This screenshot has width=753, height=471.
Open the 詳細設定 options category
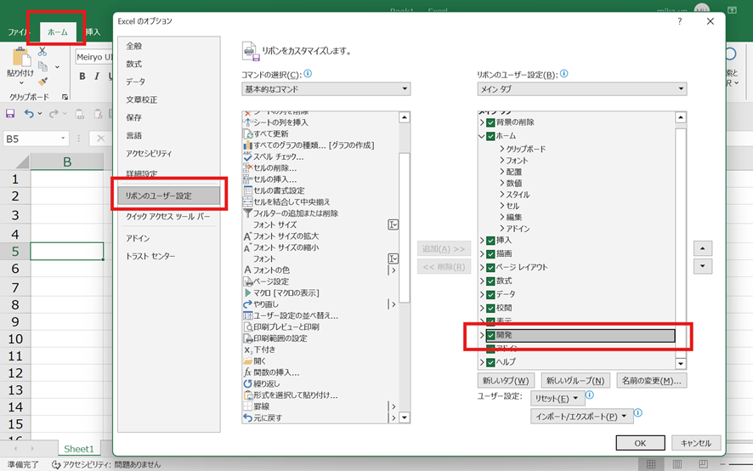142,173
